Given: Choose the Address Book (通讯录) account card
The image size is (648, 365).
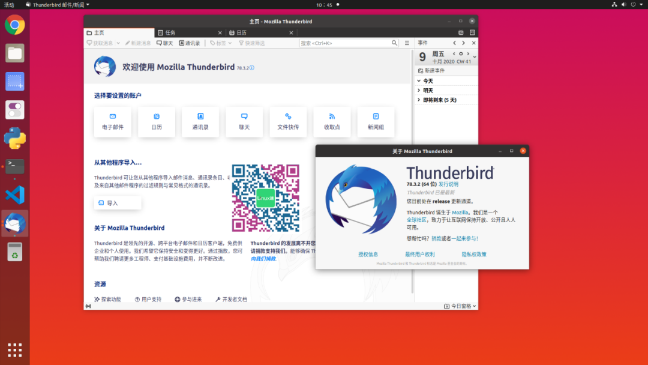Looking at the screenshot, I should tap(200, 122).
